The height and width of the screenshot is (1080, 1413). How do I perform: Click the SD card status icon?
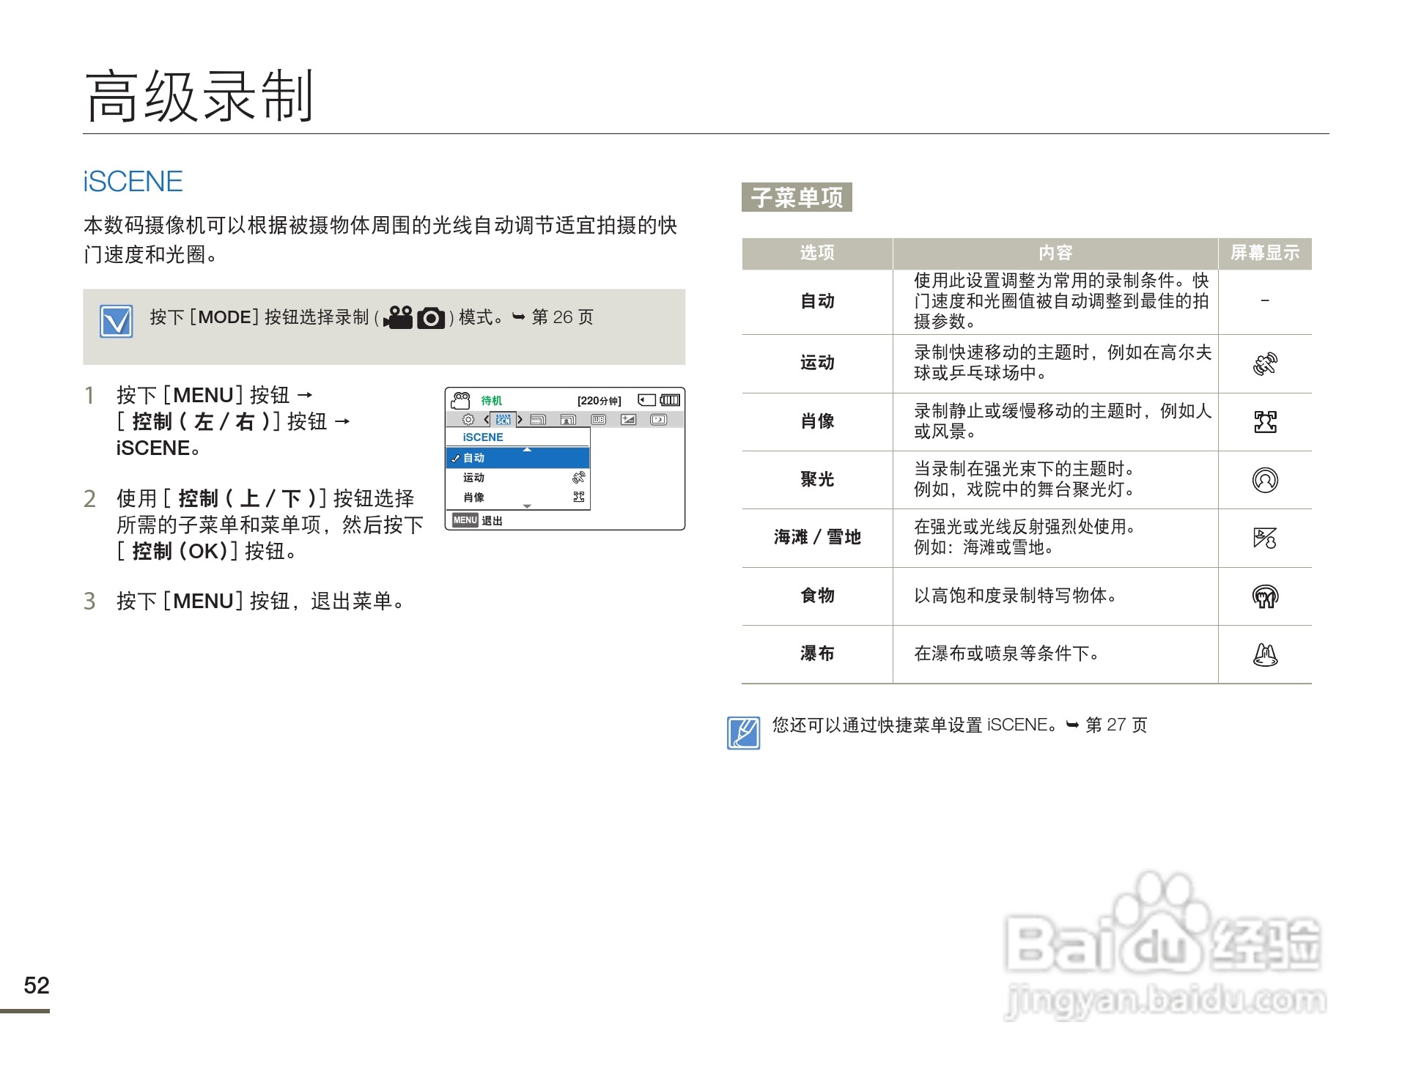click(646, 400)
